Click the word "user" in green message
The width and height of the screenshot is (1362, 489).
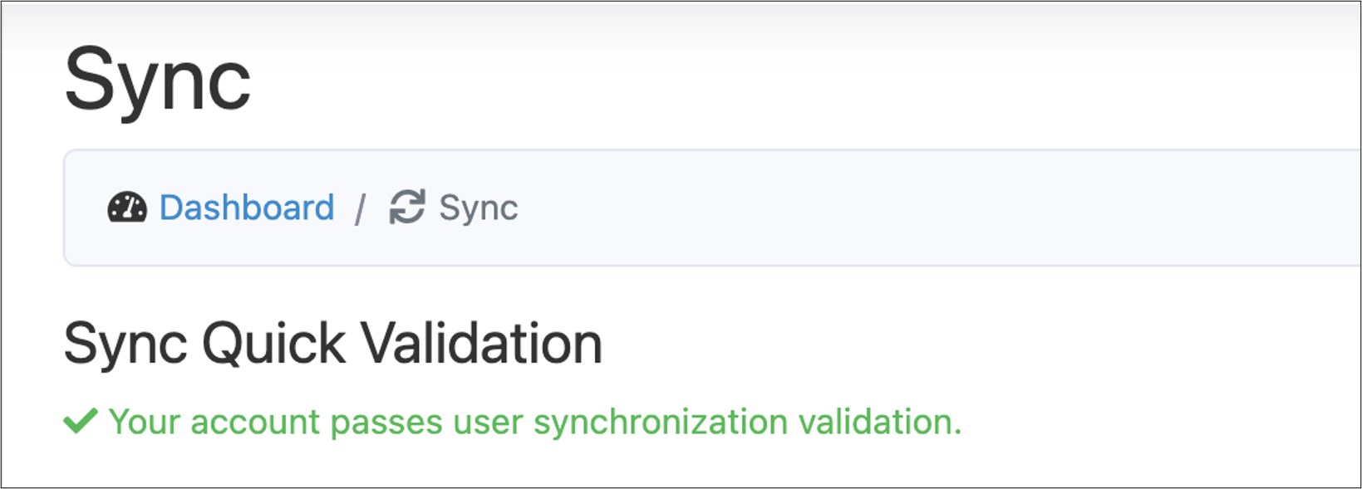coord(488,423)
